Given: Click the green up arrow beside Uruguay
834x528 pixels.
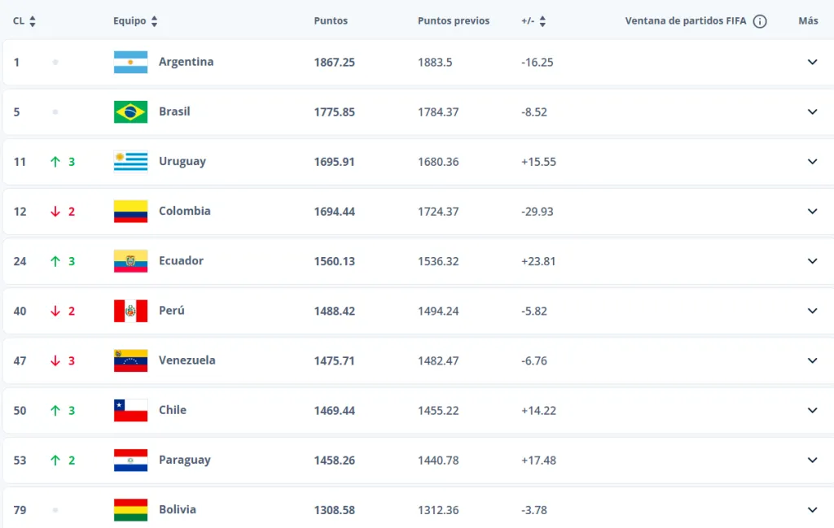Looking at the screenshot, I should [x=57, y=161].
